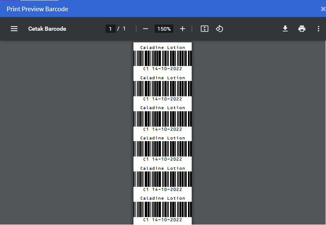Zoom in with the plus icon

pyautogui.click(x=182, y=29)
